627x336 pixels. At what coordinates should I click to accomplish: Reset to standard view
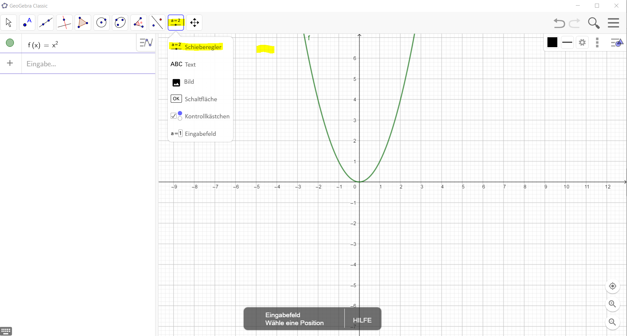pos(612,286)
